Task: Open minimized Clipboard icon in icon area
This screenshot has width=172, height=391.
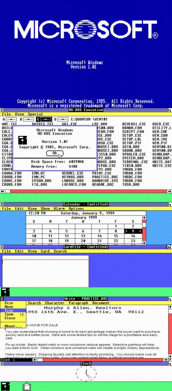Action: coord(27,386)
